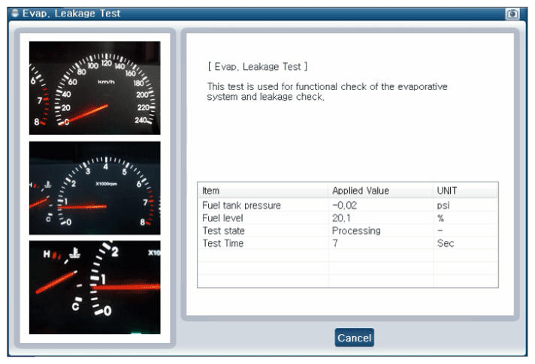The height and width of the screenshot is (364, 535).
Task: Click the [ Evap. Leakage Test ] heading text
Action: tap(257, 67)
